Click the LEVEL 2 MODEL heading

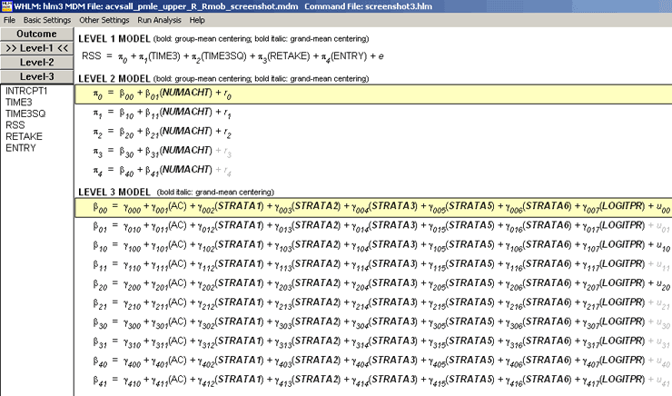pos(114,79)
